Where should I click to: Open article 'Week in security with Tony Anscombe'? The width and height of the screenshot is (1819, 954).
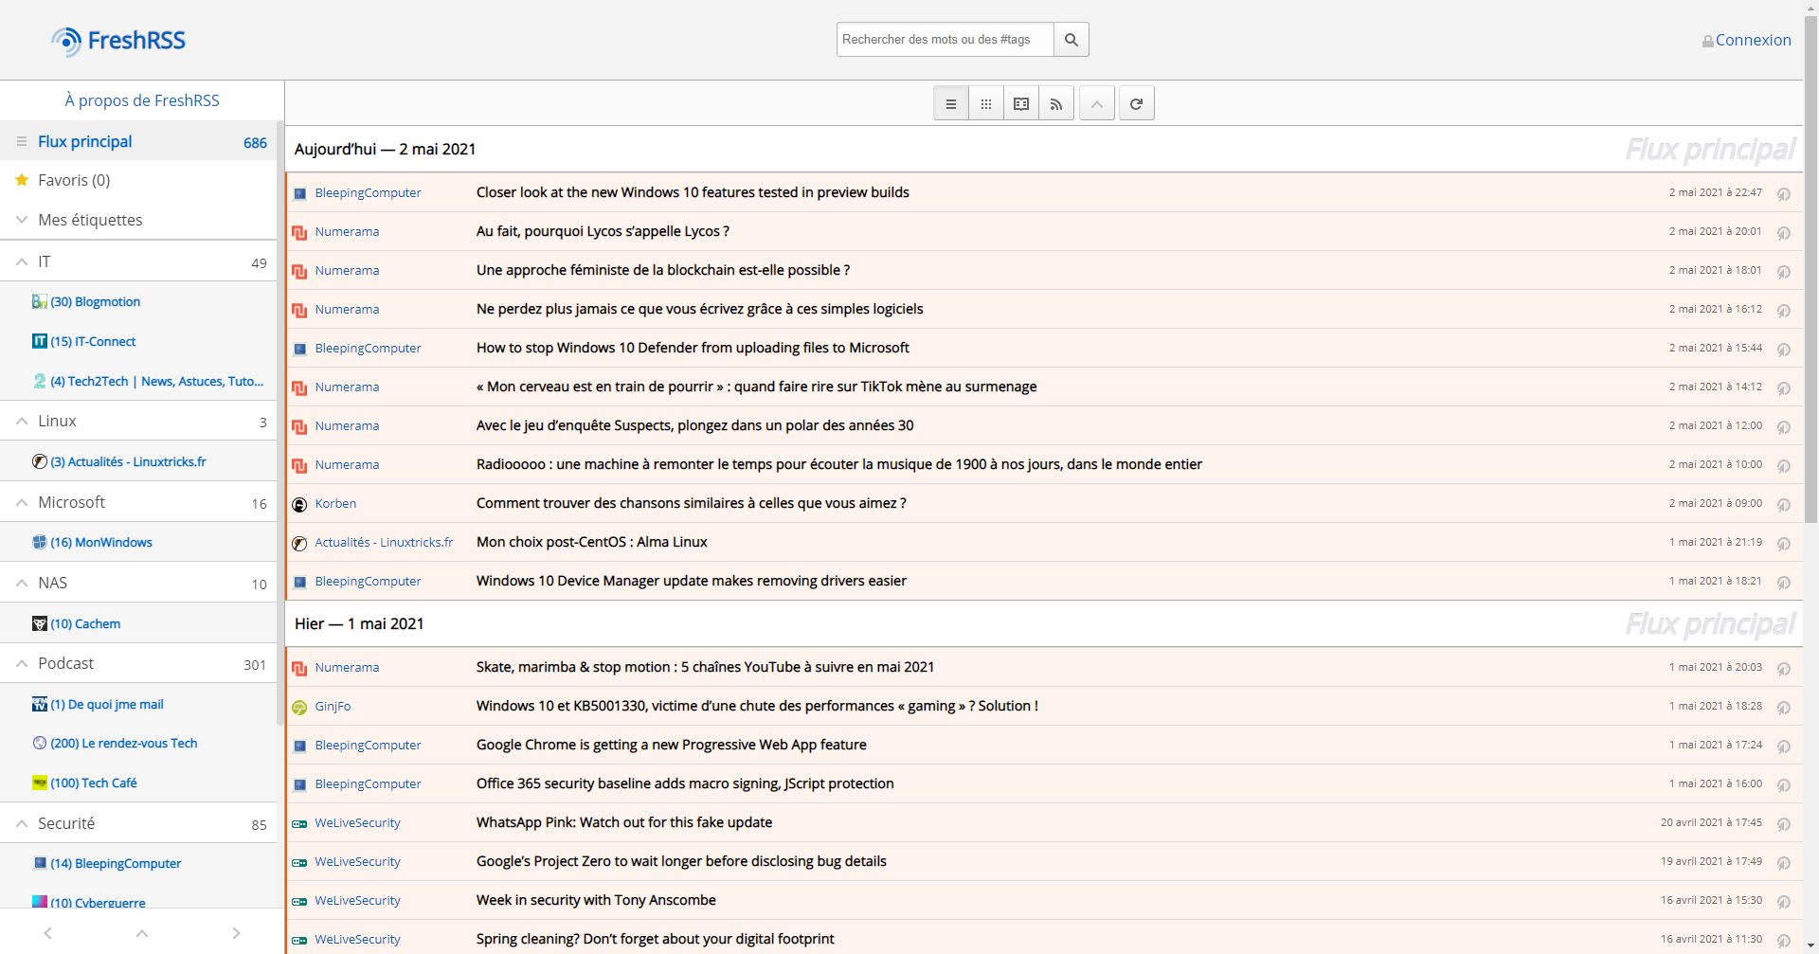click(596, 900)
